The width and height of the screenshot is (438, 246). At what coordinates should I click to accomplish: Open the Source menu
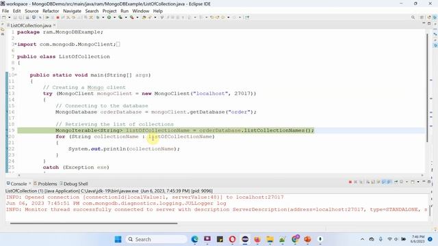[x=31, y=11]
